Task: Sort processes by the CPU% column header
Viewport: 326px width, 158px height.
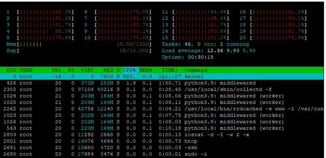Action: click(x=129, y=70)
